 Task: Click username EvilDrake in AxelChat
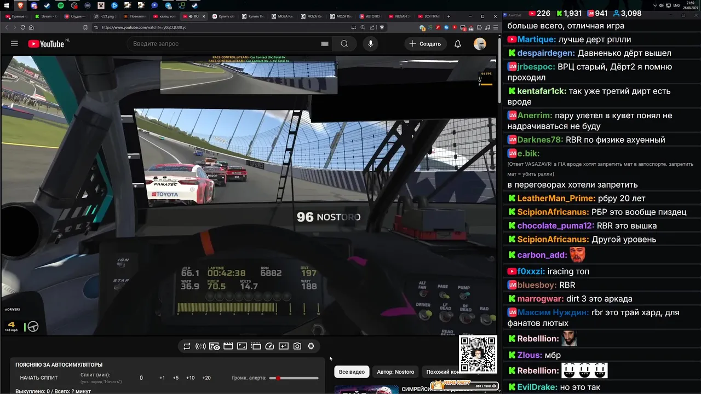(538, 387)
